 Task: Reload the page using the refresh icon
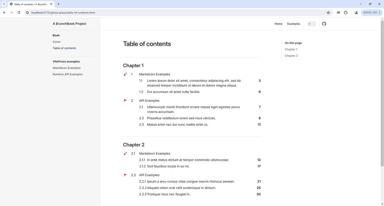tap(19, 13)
